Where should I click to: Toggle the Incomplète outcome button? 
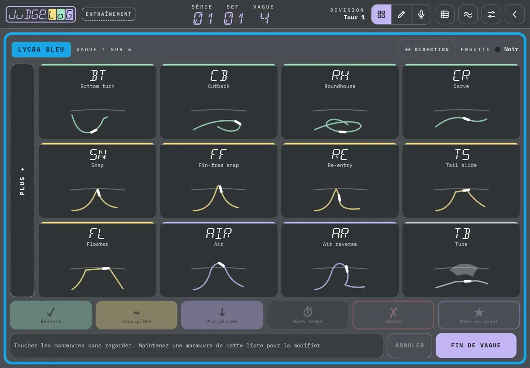[x=137, y=315]
